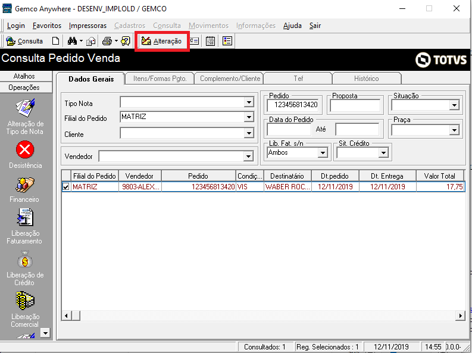
Task: Click the Pedido input field
Action: pos(293,105)
